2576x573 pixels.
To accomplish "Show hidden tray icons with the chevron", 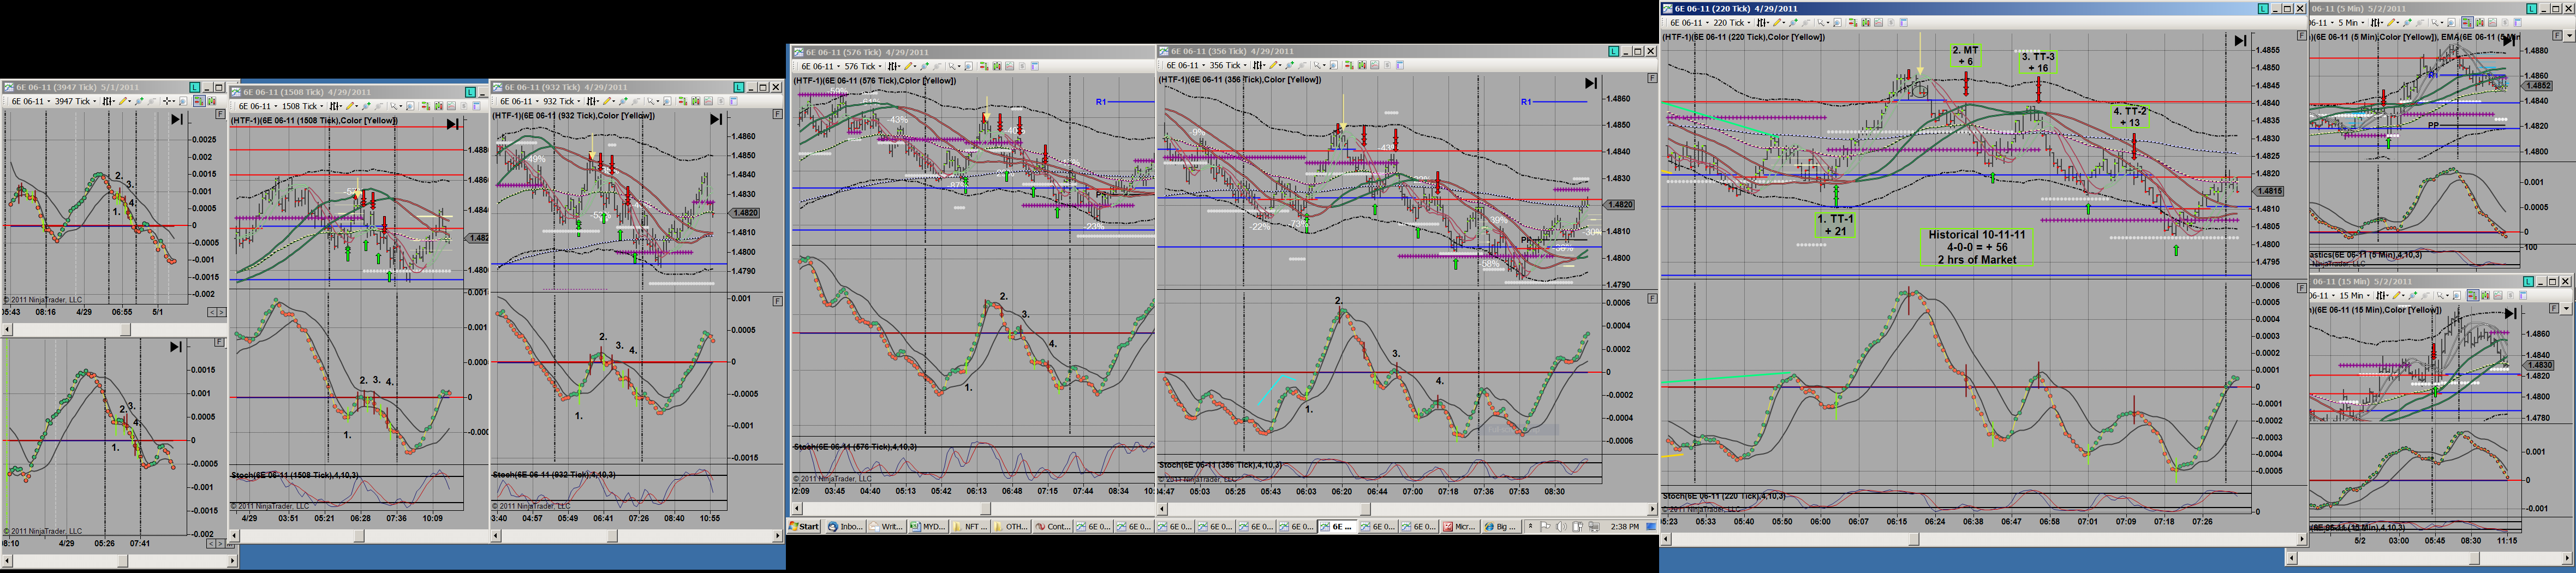I will pos(1530,526).
